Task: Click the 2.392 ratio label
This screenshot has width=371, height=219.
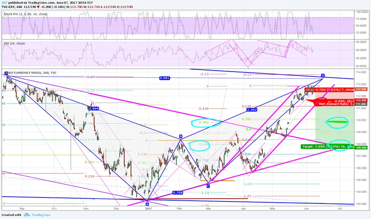Action: (x=252, y=110)
